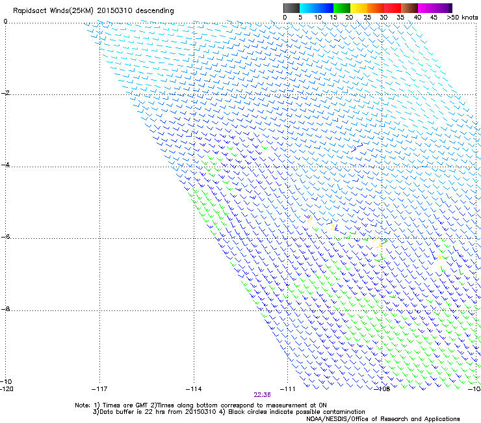Click the '-4' latitude axis label
The image size is (481, 423).
click(x=5, y=165)
